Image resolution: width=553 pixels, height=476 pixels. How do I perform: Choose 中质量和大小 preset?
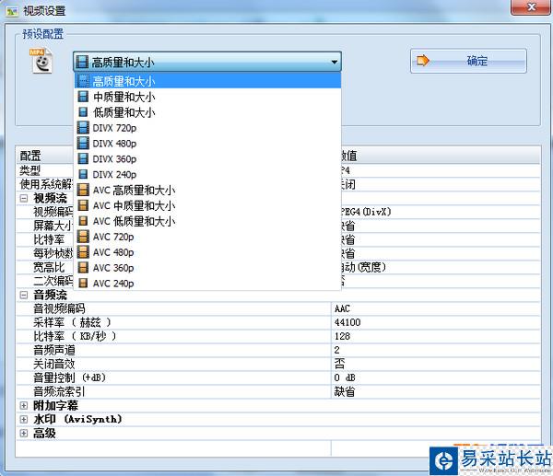click(x=207, y=97)
